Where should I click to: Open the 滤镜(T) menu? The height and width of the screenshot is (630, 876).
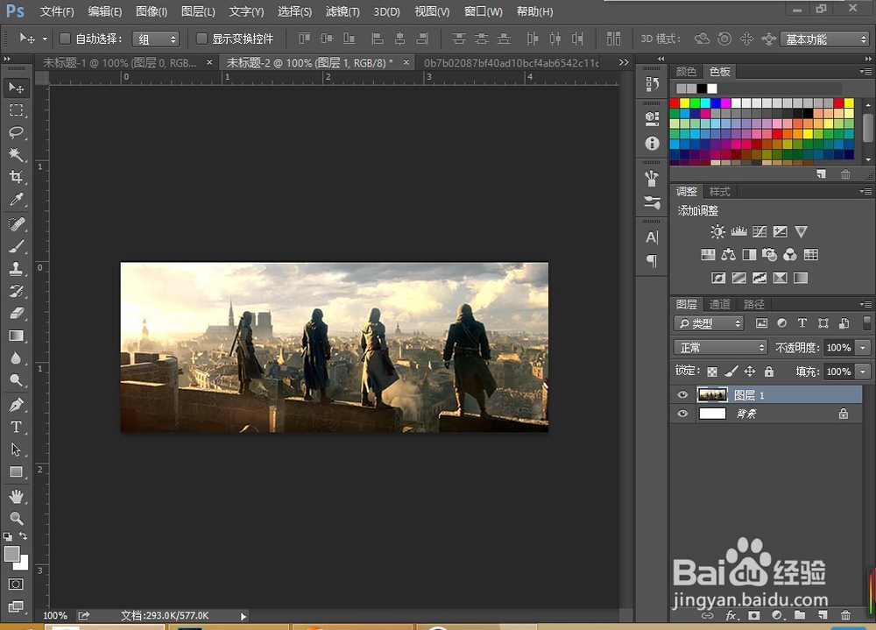pos(343,11)
